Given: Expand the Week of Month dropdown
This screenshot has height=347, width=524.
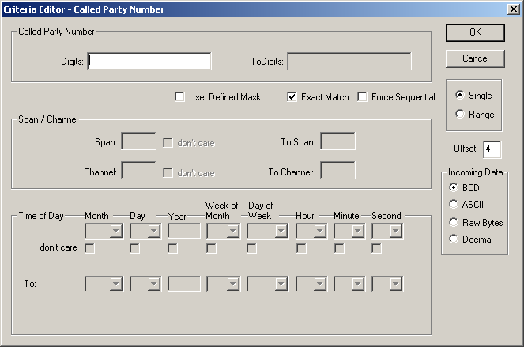Looking at the screenshot, I should point(233,231).
